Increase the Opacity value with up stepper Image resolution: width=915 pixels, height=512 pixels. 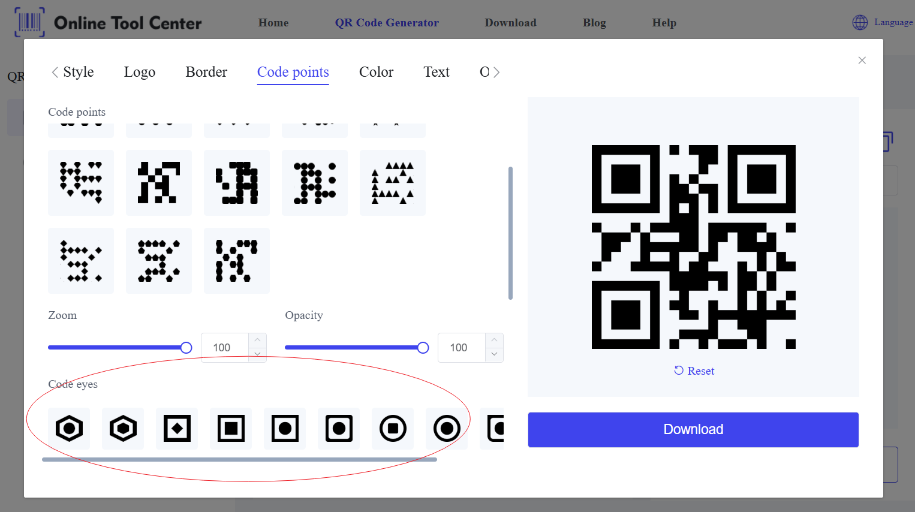494,340
